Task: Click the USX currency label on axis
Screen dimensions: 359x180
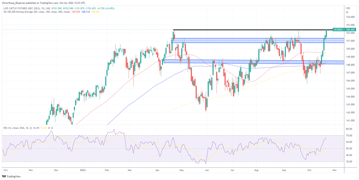Action: pyautogui.click(x=348, y=8)
